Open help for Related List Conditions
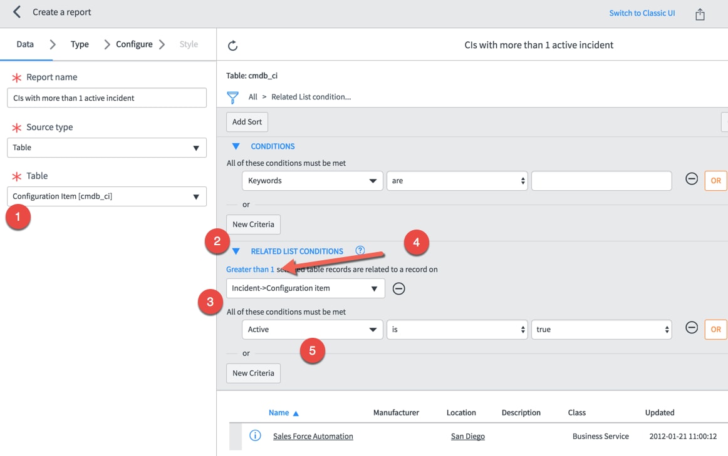The image size is (728, 456). tap(360, 250)
